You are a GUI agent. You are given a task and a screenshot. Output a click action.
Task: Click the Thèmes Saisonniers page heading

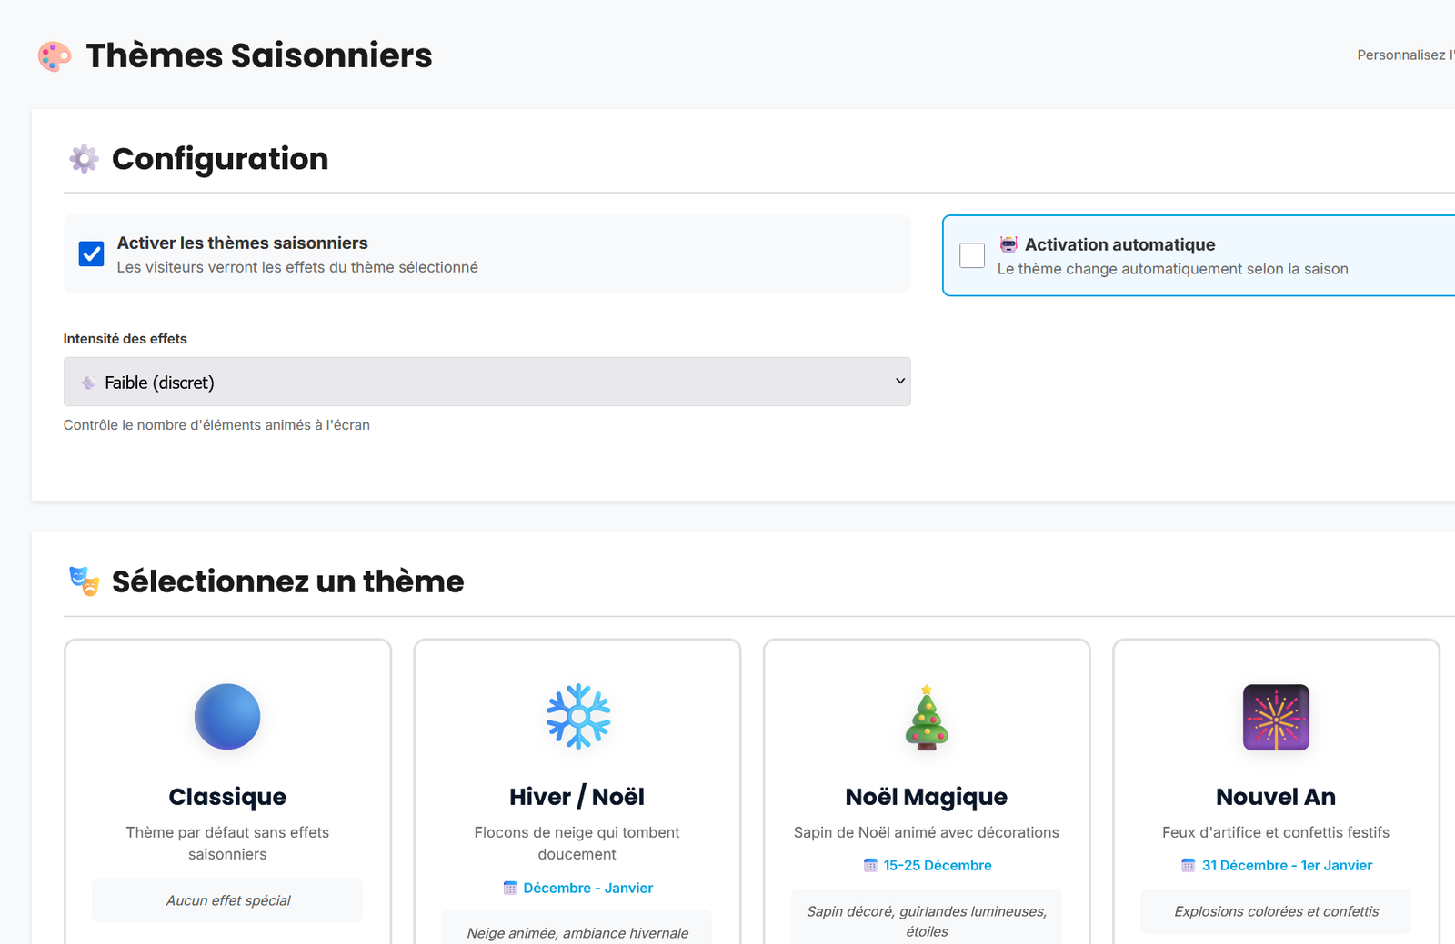click(258, 55)
